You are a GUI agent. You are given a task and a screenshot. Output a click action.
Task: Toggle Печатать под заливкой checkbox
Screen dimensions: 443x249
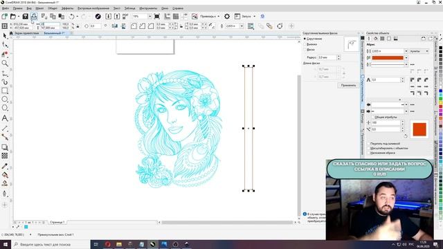tap(368, 143)
